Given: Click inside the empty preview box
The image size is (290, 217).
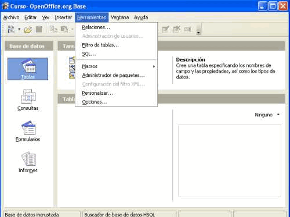Looking at the screenshot, I should tap(230, 161).
